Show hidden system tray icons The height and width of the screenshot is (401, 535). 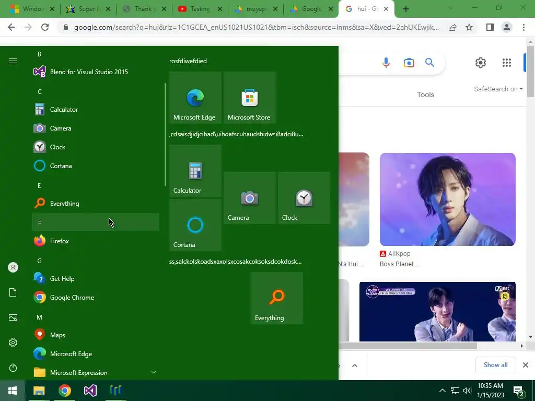(442, 391)
